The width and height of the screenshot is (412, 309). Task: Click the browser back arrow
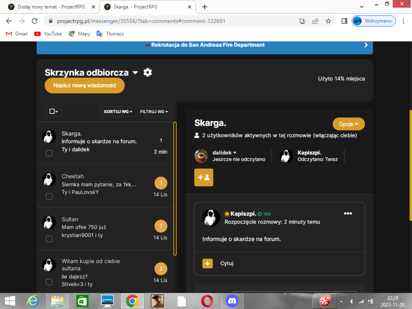coord(9,21)
